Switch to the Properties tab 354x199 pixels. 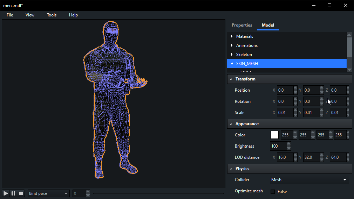[x=242, y=25]
